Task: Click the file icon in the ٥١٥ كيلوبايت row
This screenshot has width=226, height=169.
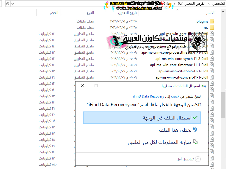Action: pos(212,164)
